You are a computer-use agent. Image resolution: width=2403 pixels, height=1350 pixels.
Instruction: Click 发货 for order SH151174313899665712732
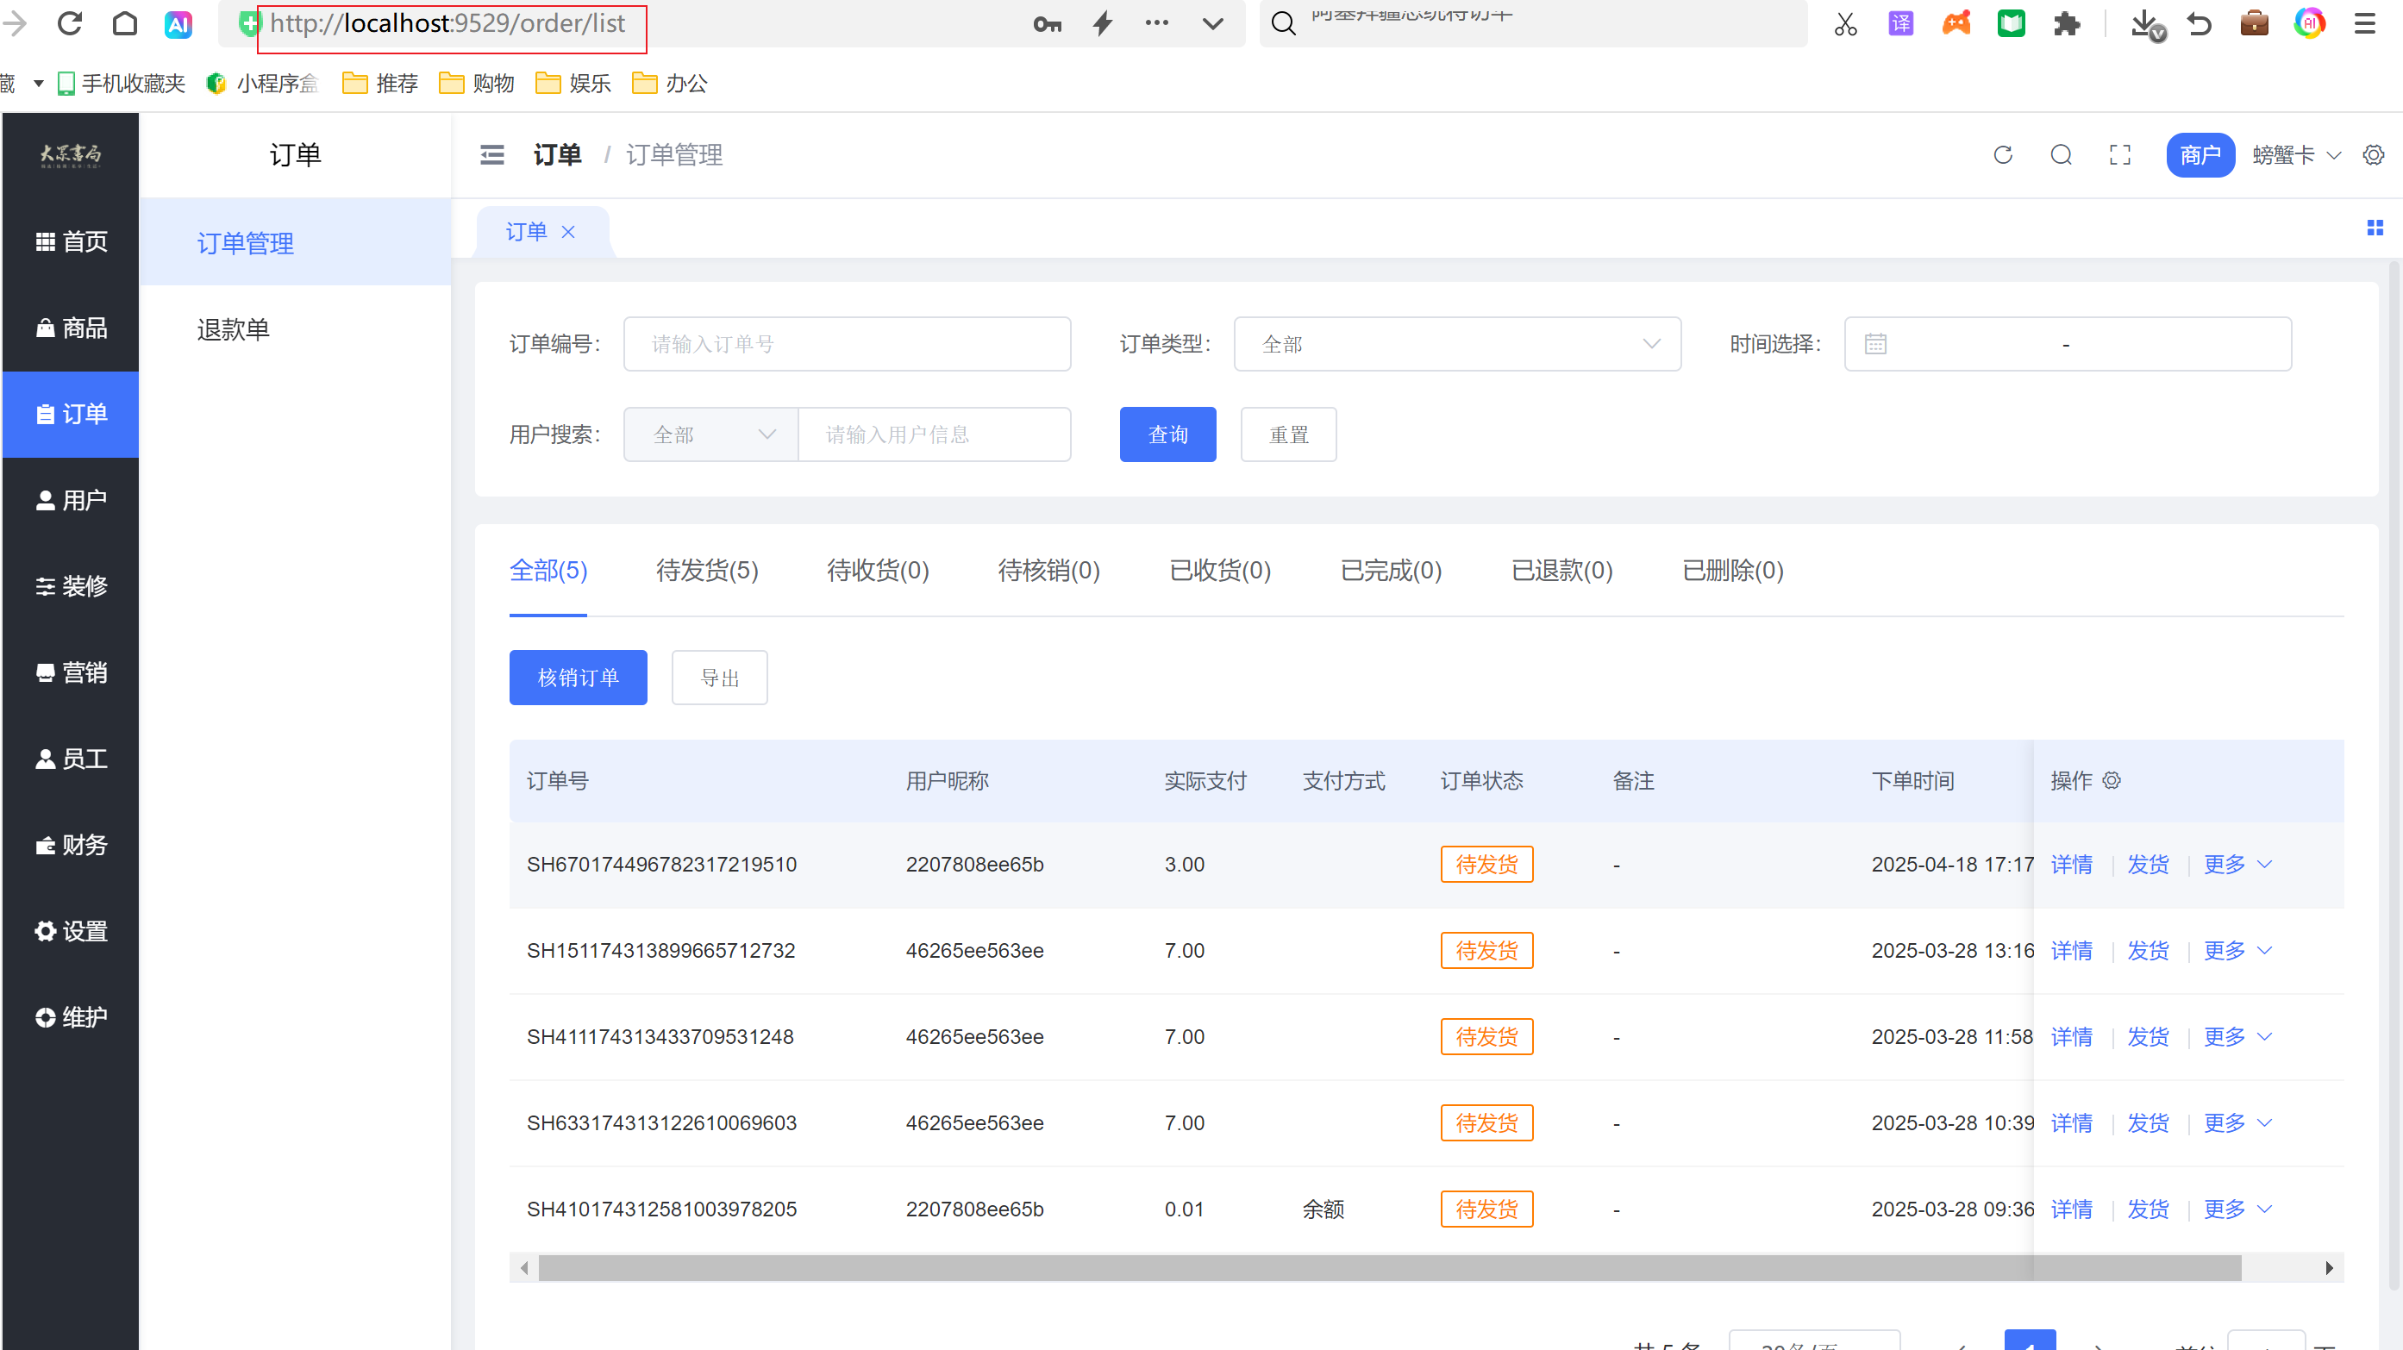2148,951
